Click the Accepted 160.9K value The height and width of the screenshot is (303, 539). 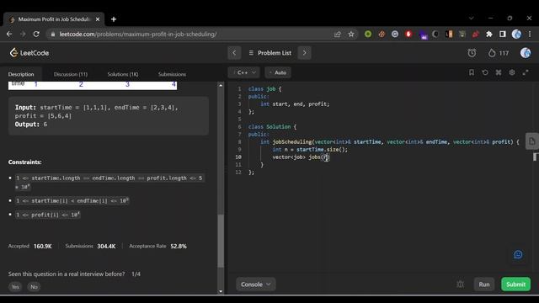tap(43, 247)
